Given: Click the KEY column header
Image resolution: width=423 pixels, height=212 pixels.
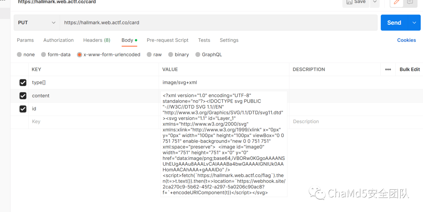Looking at the screenshot, I should [x=36, y=69].
